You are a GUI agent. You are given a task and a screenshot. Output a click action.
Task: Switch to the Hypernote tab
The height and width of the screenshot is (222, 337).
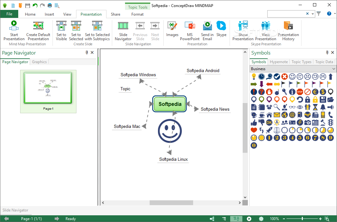pyautogui.click(x=279, y=62)
